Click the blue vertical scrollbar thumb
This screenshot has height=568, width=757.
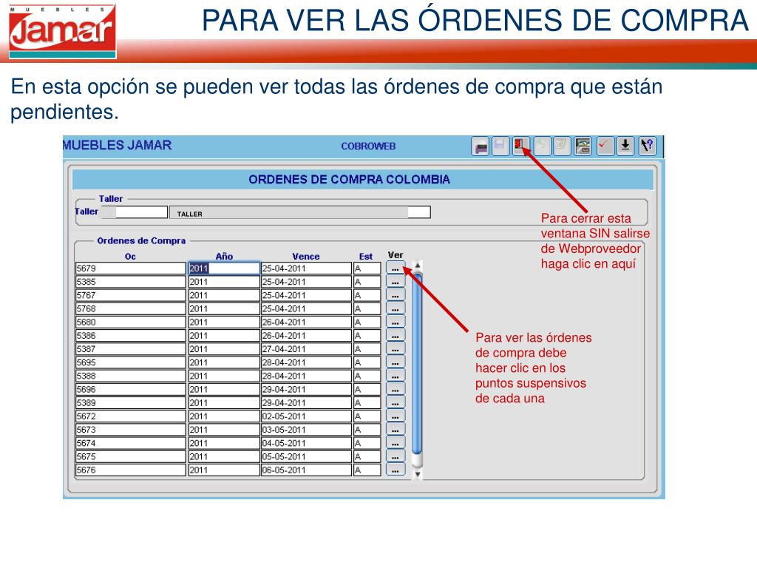click(x=418, y=365)
